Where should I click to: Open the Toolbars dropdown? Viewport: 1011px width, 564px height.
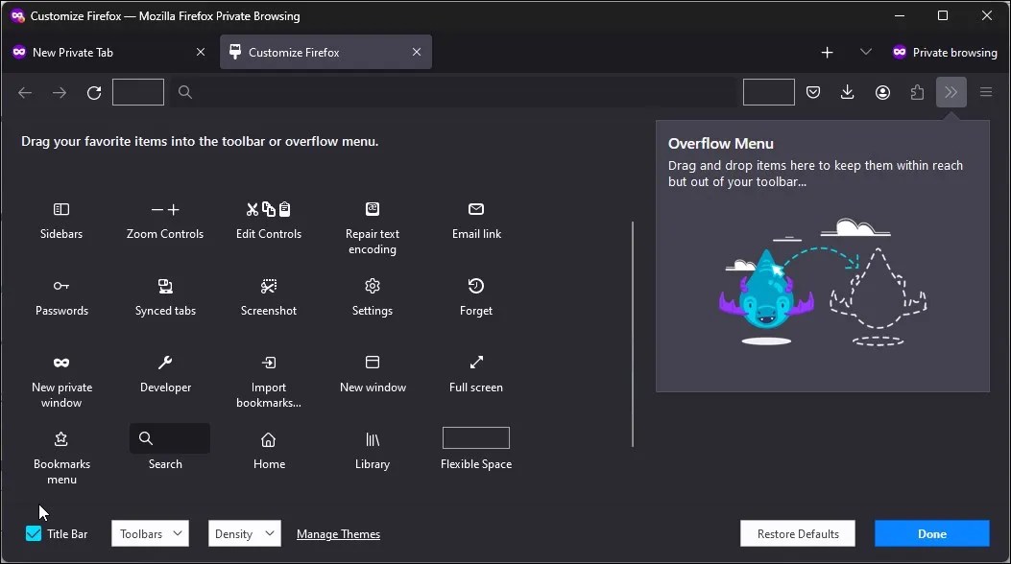tap(150, 533)
